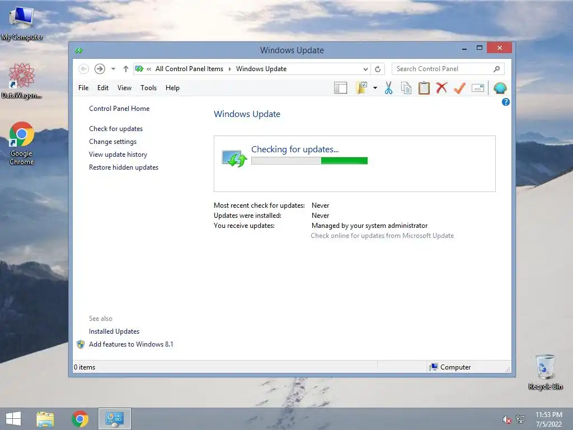Click the Cut scissors toolbar icon
Screen dimensions: 573x430
coord(388,88)
